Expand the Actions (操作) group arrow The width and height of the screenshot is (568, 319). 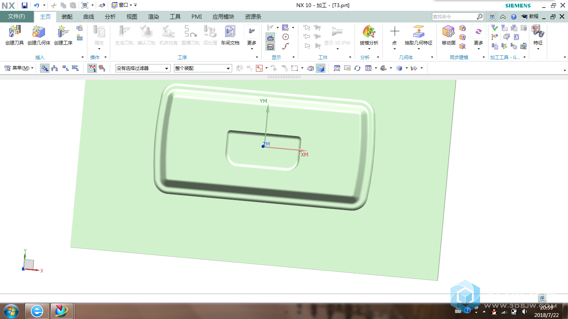coord(105,57)
